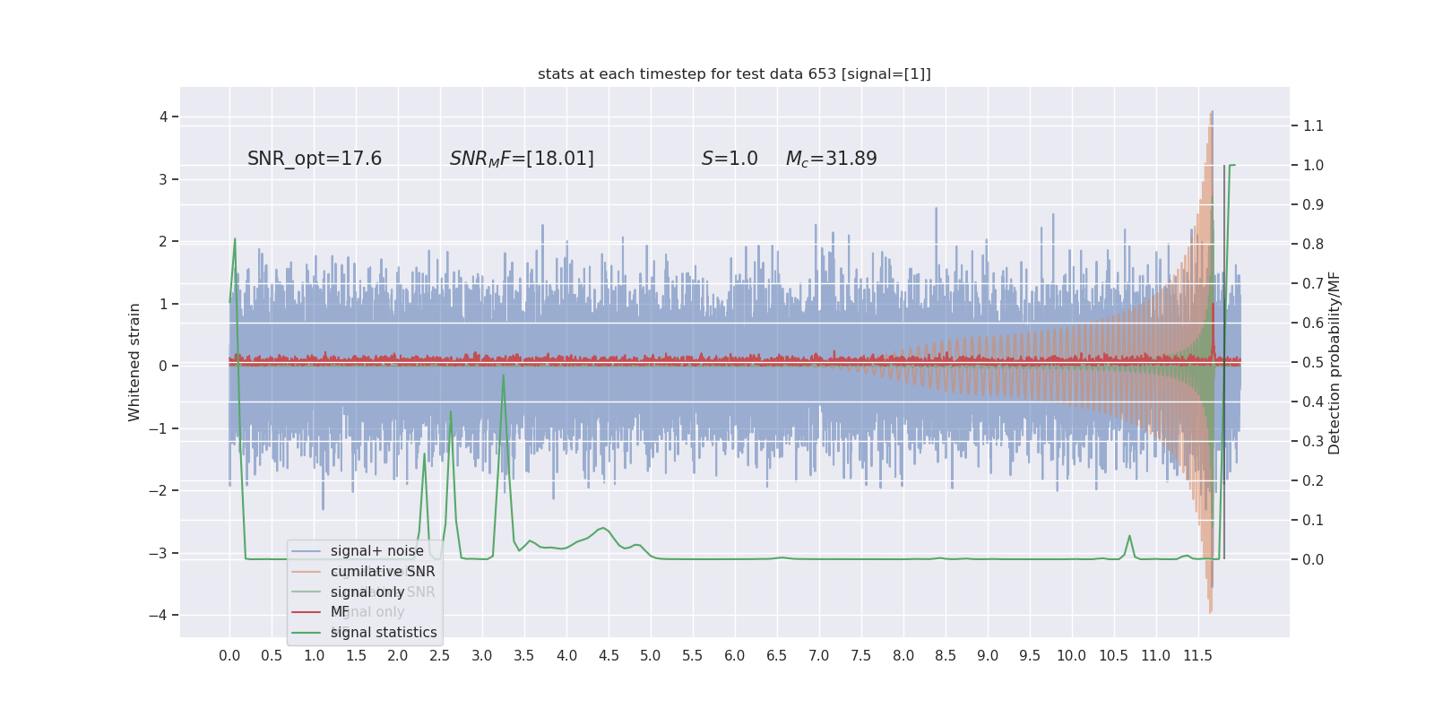This screenshot has width=1434, height=717.
Task: Select right axis tick label 0.4
Action: (1313, 402)
